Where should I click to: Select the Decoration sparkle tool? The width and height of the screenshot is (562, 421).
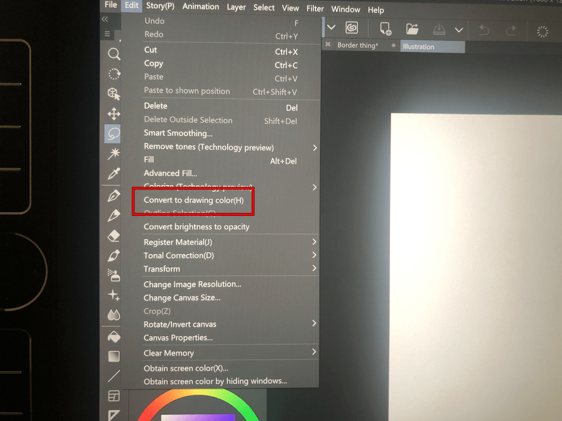pyautogui.click(x=114, y=295)
